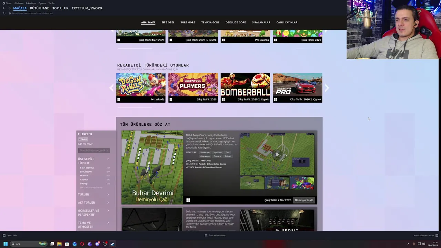Open the Windows Start menu
The width and height of the screenshot is (441, 248).
6,244
